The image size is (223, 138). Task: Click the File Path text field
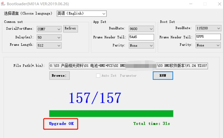click(128, 66)
